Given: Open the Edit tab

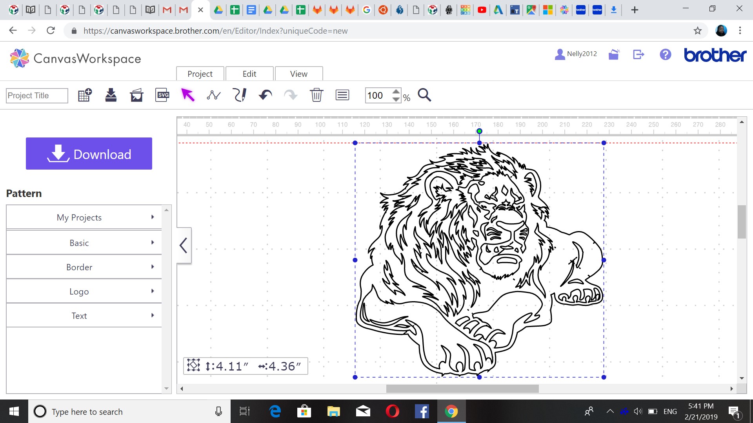Looking at the screenshot, I should click(x=249, y=74).
